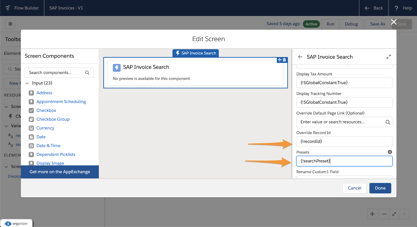Click the SAP Invoices - V1 title

point(66,8)
